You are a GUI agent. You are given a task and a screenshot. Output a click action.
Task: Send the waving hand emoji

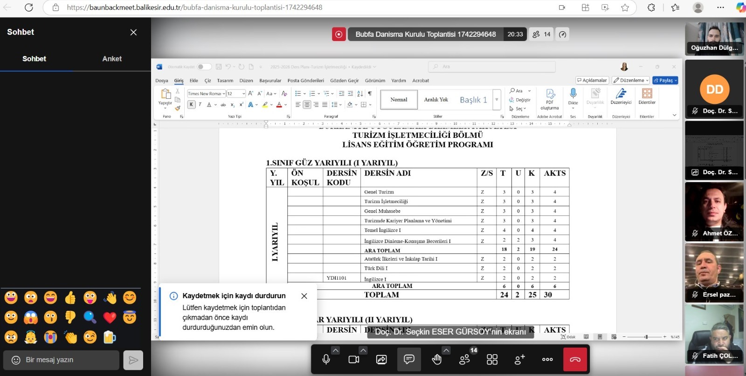click(110, 297)
